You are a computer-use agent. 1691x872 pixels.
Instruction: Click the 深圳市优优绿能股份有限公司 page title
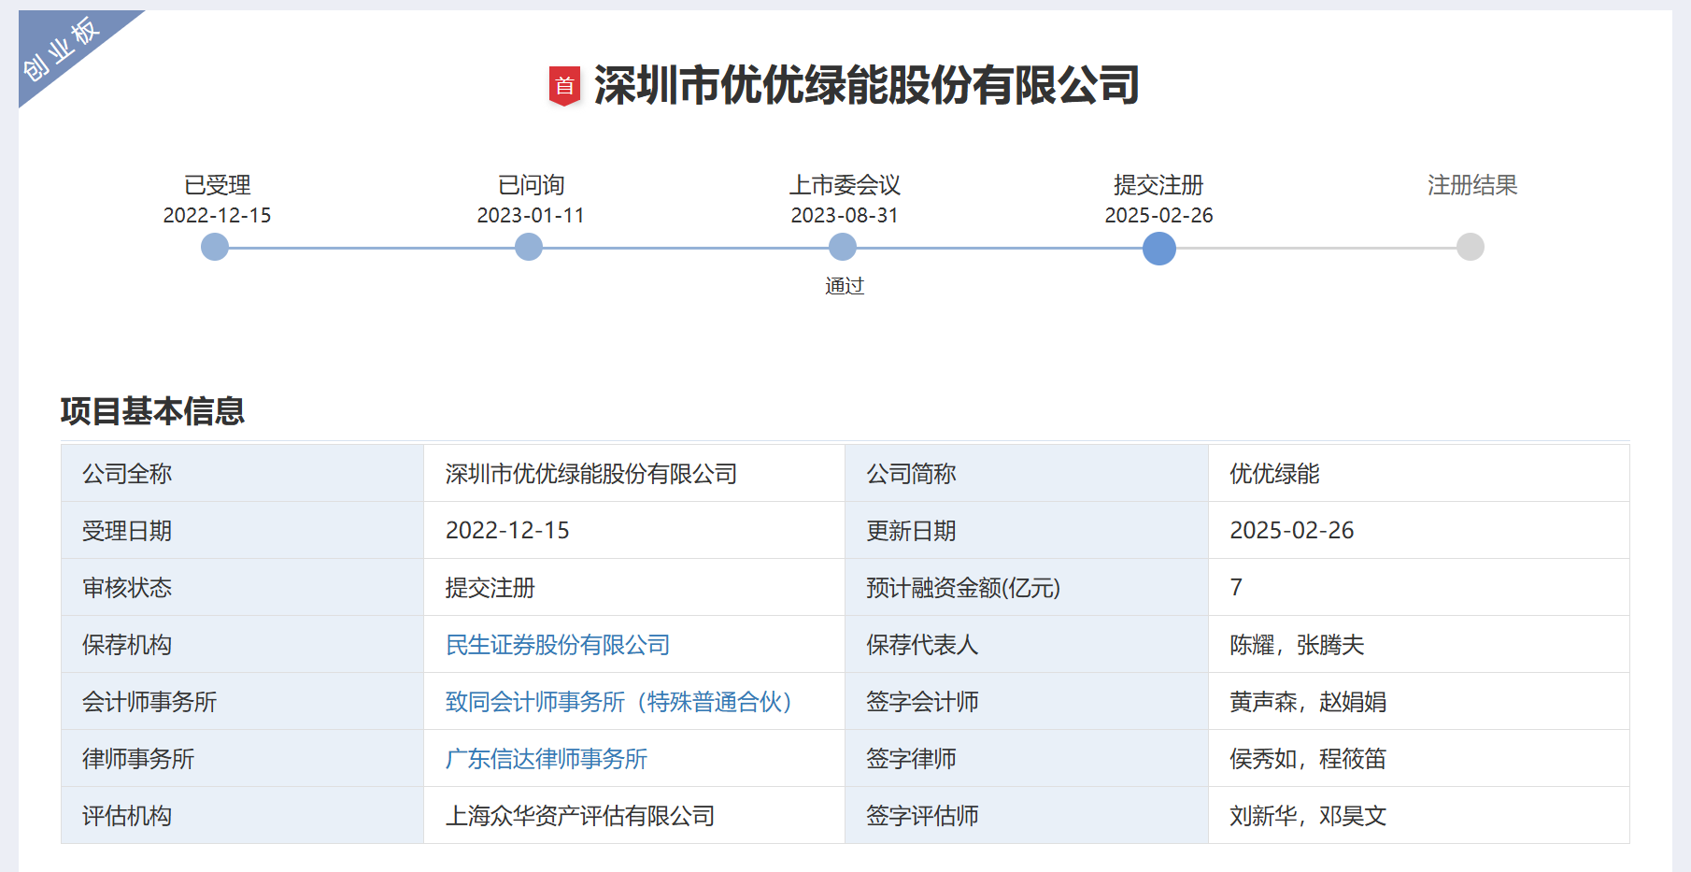click(x=866, y=86)
